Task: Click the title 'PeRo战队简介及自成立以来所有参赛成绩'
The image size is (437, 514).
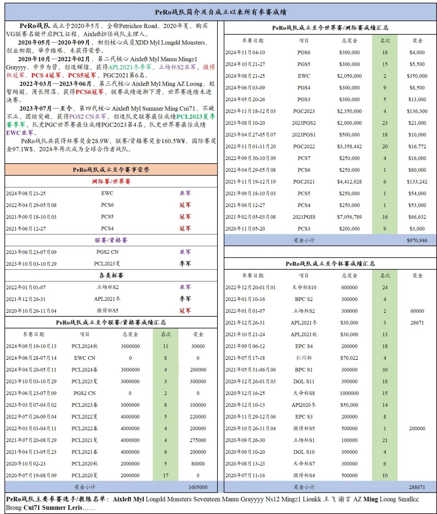Action: pyautogui.click(x=221, y=12)
